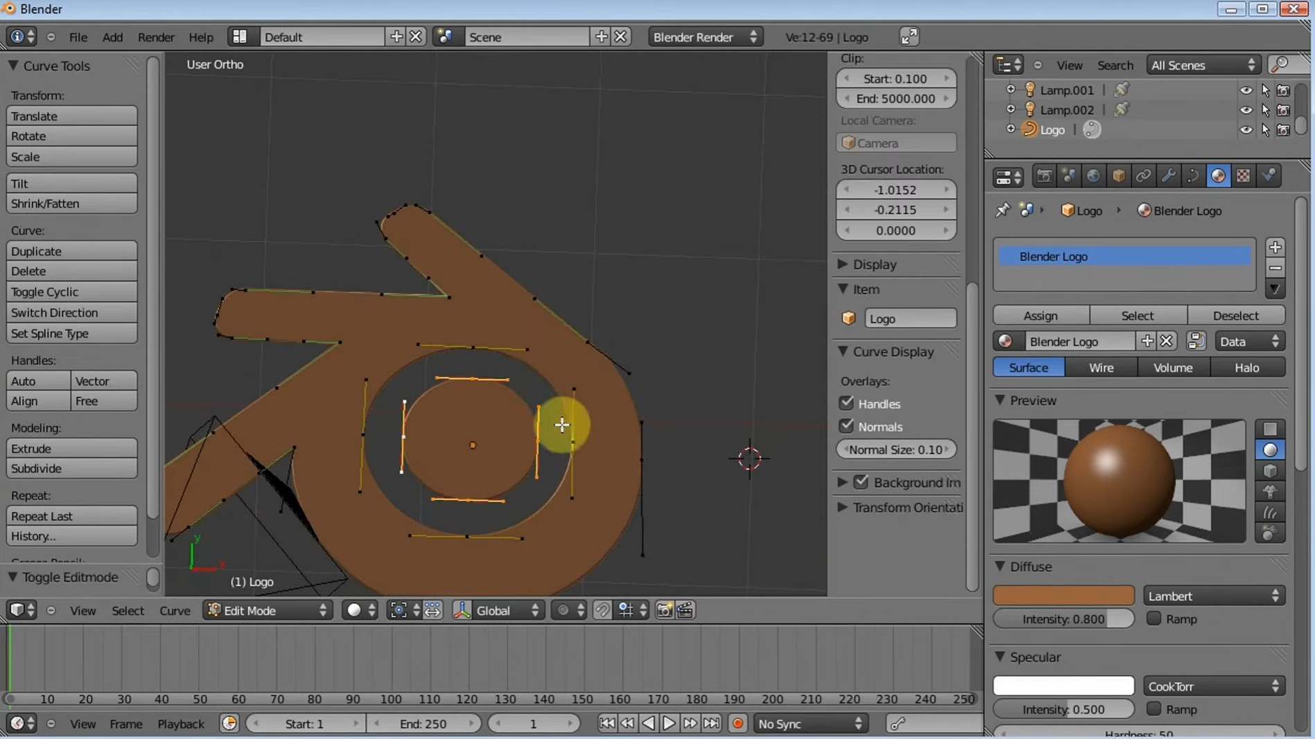The height and width of the screenshot is (739, 1315).
Task: Toggle Logo renderability camera icon
Action: point(1283,130)
